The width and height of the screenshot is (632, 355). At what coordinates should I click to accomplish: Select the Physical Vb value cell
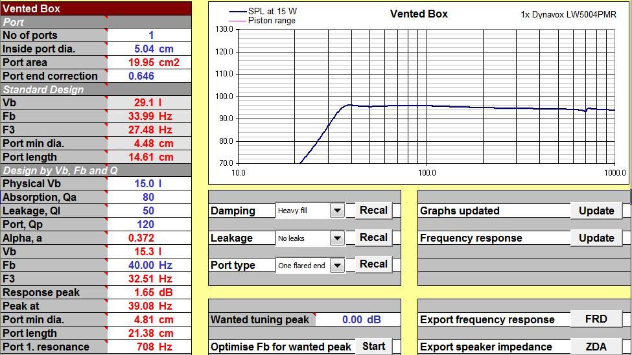(150, 184)
